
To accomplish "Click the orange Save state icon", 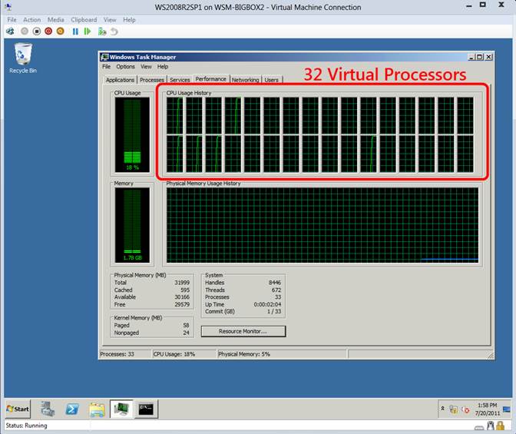I will (60, 31).
